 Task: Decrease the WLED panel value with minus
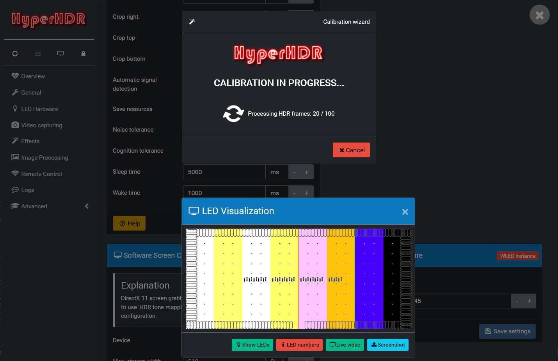[517, 301]
